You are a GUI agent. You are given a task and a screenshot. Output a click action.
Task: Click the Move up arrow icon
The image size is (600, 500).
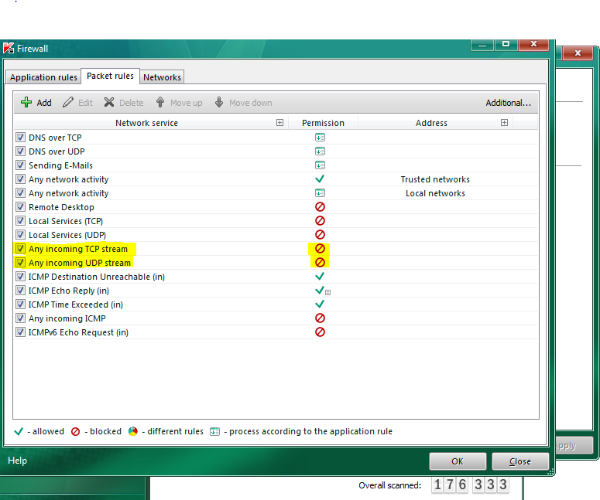(x=160, y=102)
